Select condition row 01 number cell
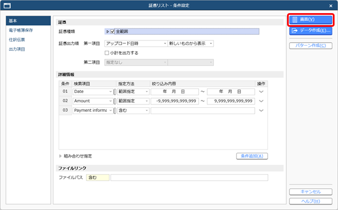 pos(65,92)
